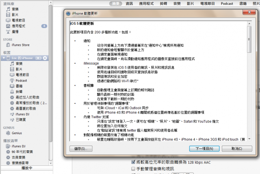Click the 書報攤 bullet heading
The image size is (260, 174).
89,86
